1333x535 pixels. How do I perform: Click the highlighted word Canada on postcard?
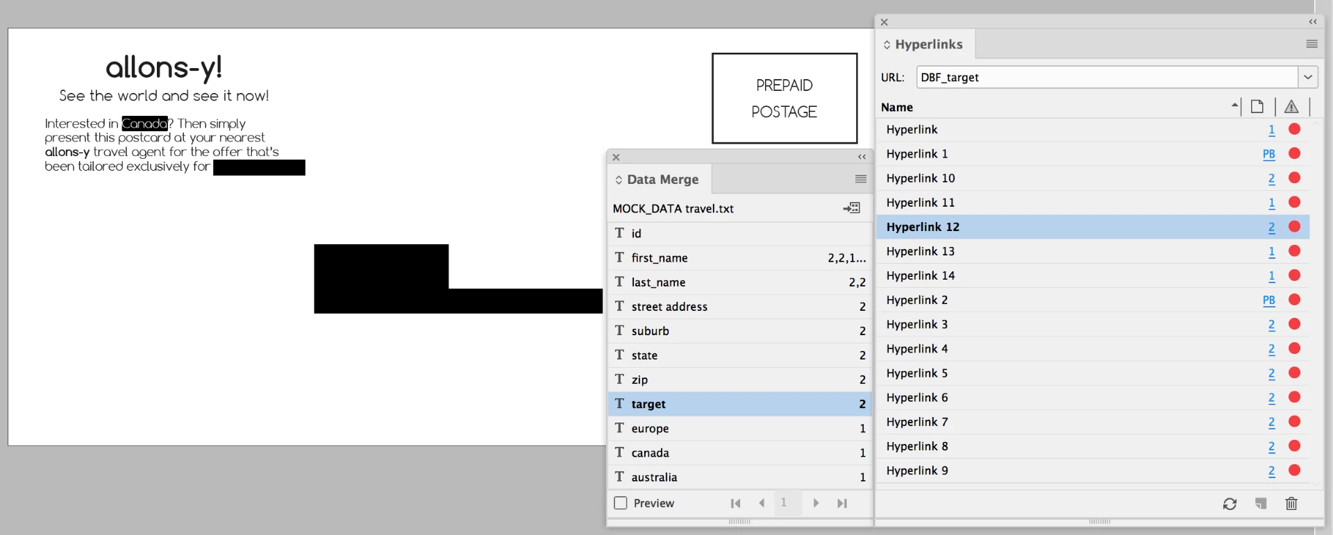[144, 124]
